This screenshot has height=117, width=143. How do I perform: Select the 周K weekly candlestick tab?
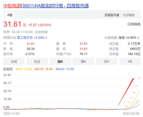(x=83, y=62)
